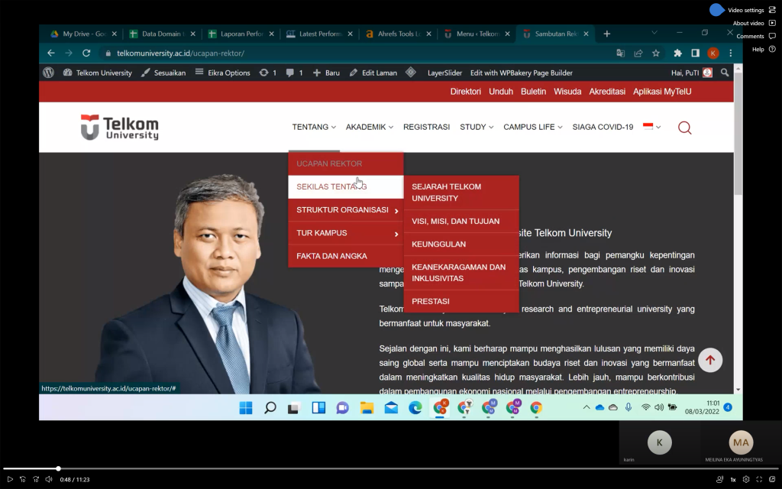
Task: Skip forward 10 seconds in video
Action: (35, 479)
